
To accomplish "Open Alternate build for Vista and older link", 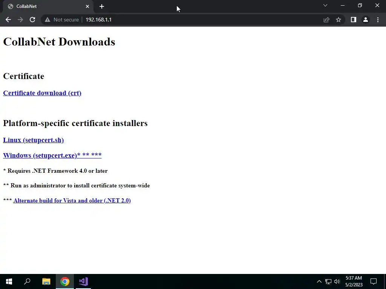I will [x=72, y=201].
